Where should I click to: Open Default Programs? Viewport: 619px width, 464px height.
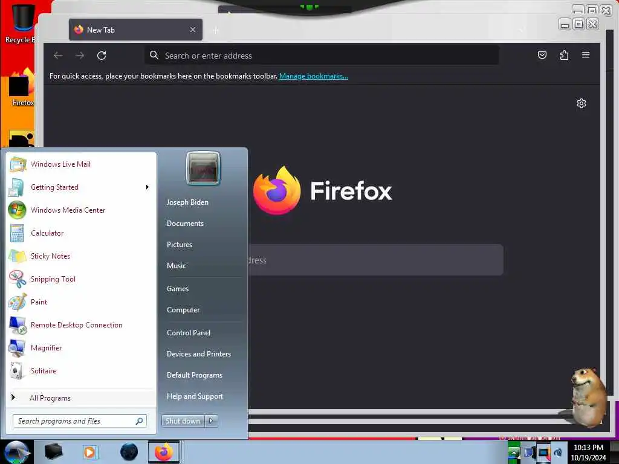tap(194, 375)
